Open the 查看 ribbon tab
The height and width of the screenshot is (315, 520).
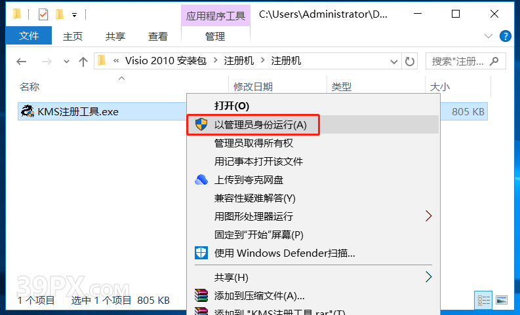[x=158, y=36]
